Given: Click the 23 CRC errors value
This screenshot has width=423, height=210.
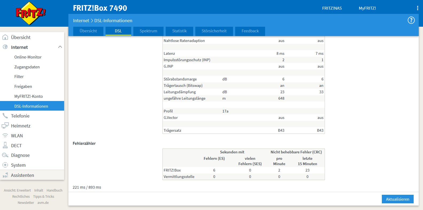Looking at the screenshot, I should click(x=307, y=170).
